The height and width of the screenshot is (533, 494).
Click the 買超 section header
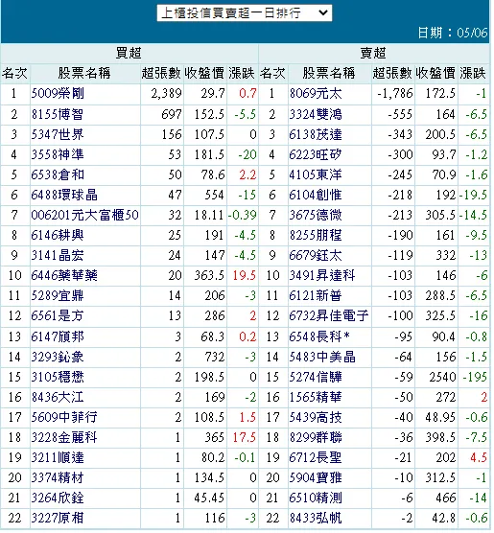(129, 53)
